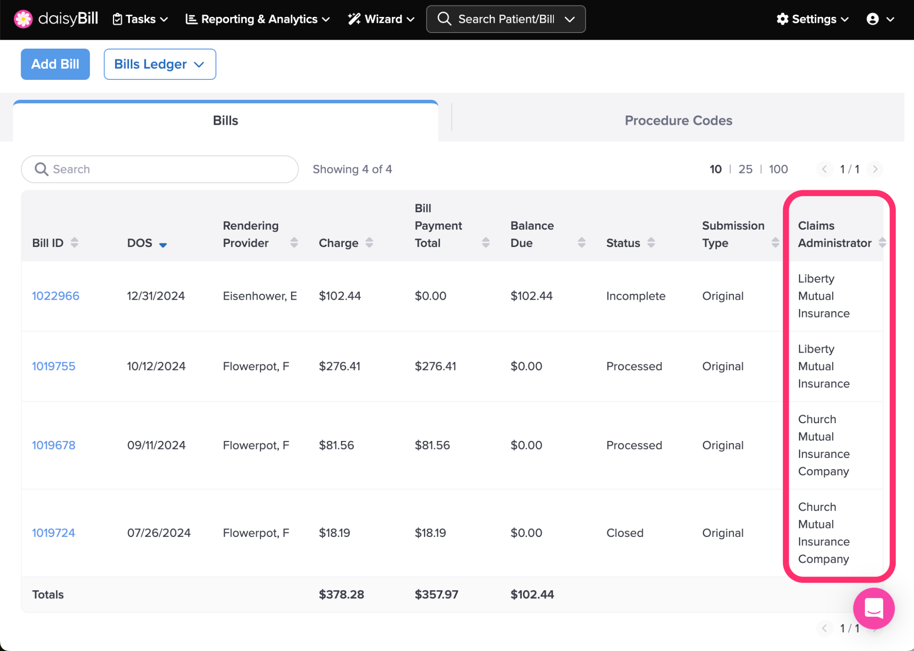Open Reporting & Analytics menu
This screenshot has height=651, width=914.
258,19
